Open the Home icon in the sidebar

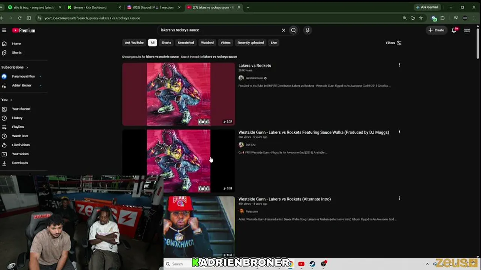tap(4, 43)
